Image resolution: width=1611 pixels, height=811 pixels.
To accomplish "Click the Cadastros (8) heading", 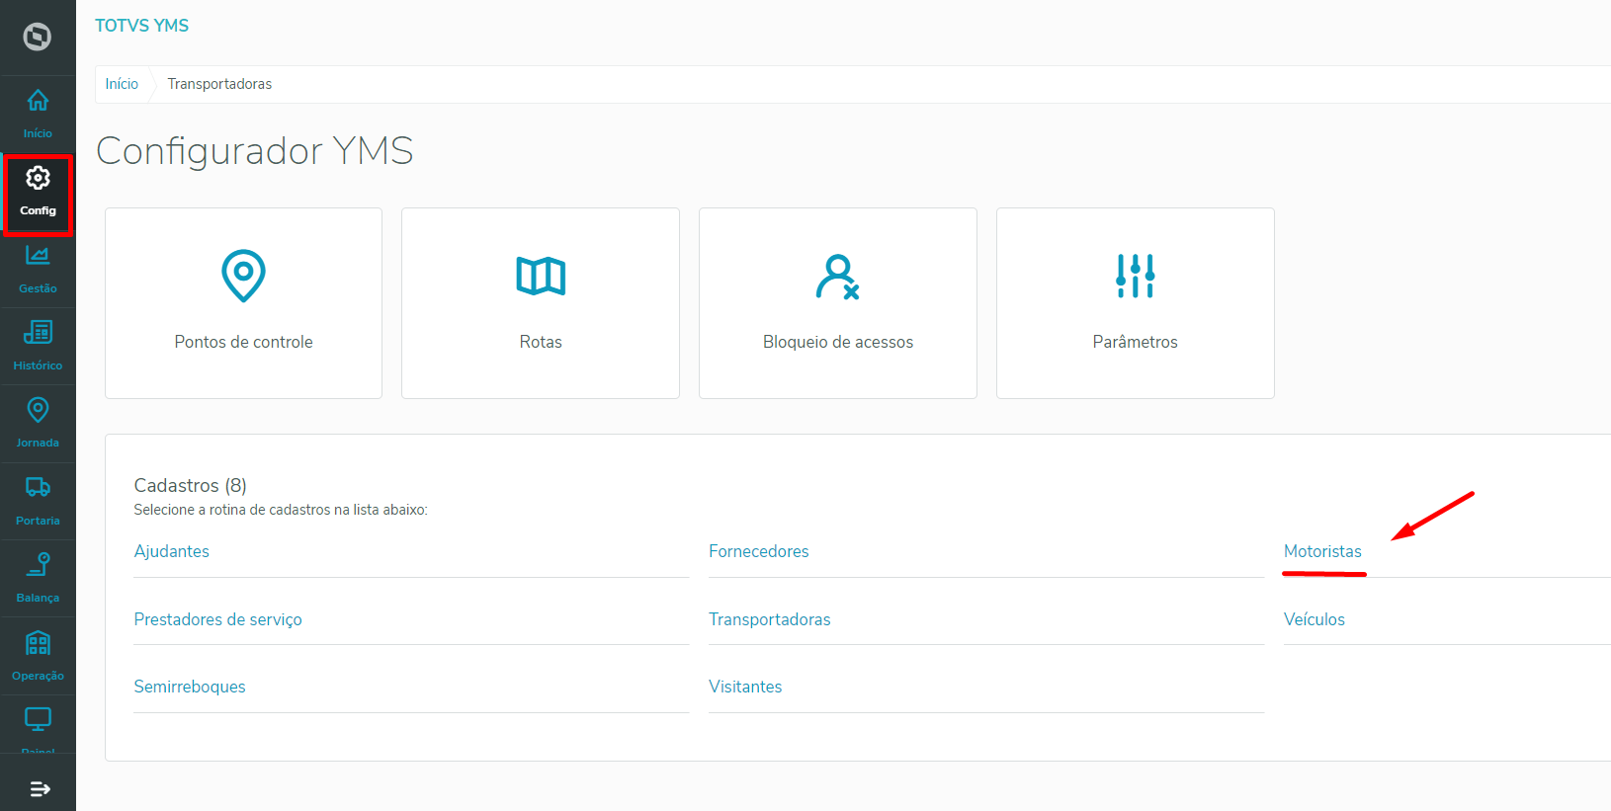I will pyautogui.click(x=191, y=485).
